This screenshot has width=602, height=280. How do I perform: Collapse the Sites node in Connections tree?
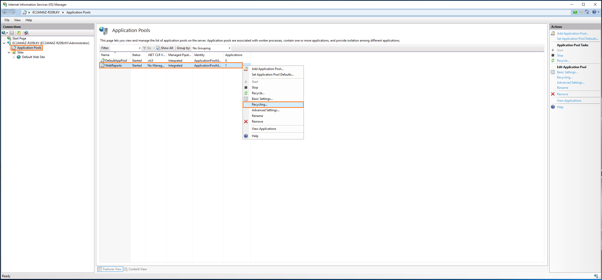(9, 52)
